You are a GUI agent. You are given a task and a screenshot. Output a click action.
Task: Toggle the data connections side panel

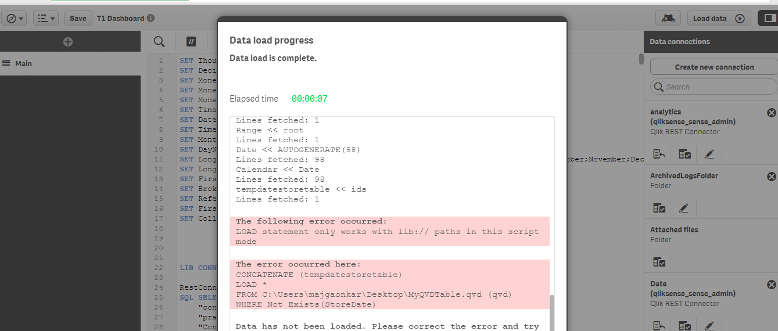pos(768,18)
